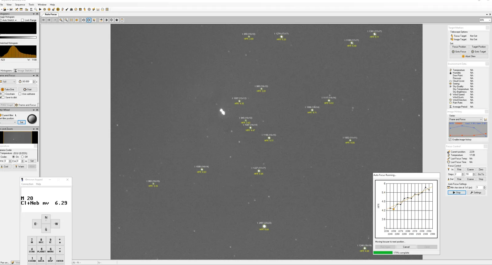Check the Lock Range checkbox
Image resolution: width=492 pixels, height=265 pixels.
point(22,20)
